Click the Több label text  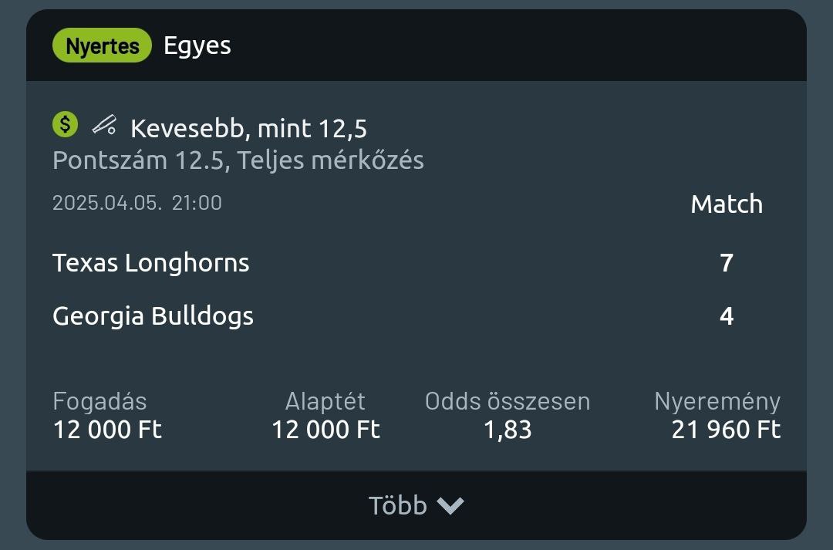tap(397, 505)
